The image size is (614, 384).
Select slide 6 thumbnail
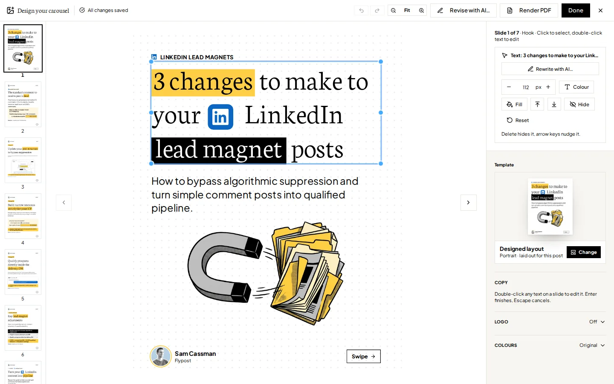23,328
